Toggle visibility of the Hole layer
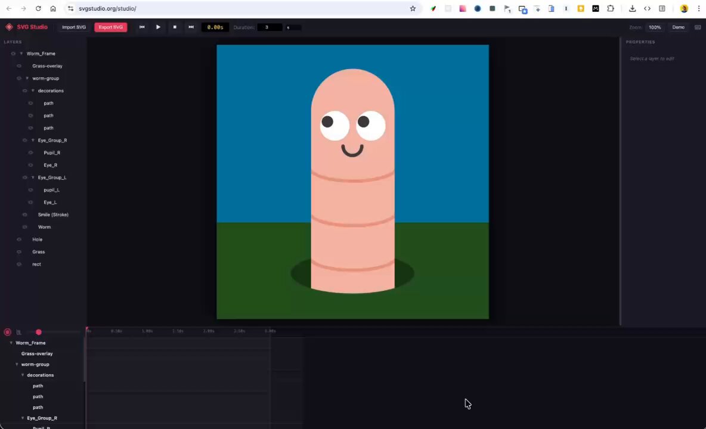The width and height of the screenshot is (706, 429). pyautogui.click(x=19, y=240)
